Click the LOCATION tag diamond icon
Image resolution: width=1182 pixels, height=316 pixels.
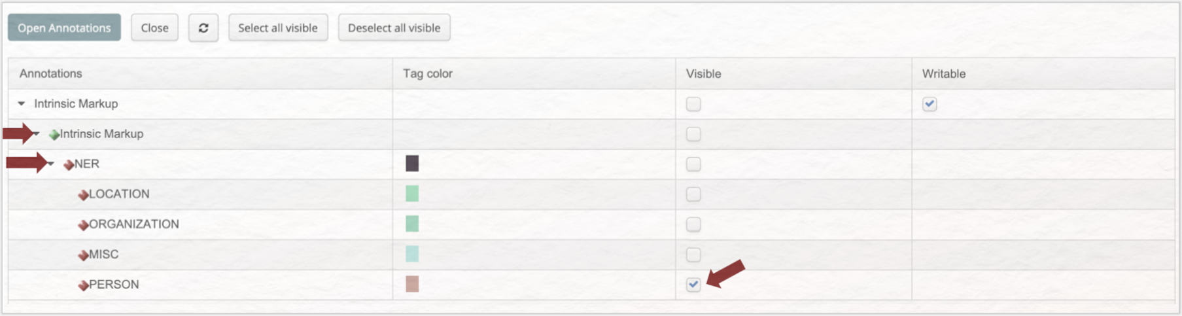click(x=83, y=195)
